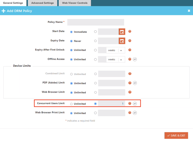Select Unlimited for Expiry After First Unlock

(x=71, y=50)
